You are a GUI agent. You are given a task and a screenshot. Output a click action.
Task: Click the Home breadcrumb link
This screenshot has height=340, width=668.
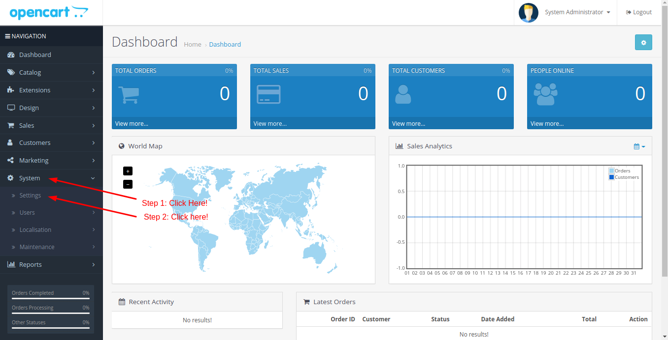pos(193,44)
